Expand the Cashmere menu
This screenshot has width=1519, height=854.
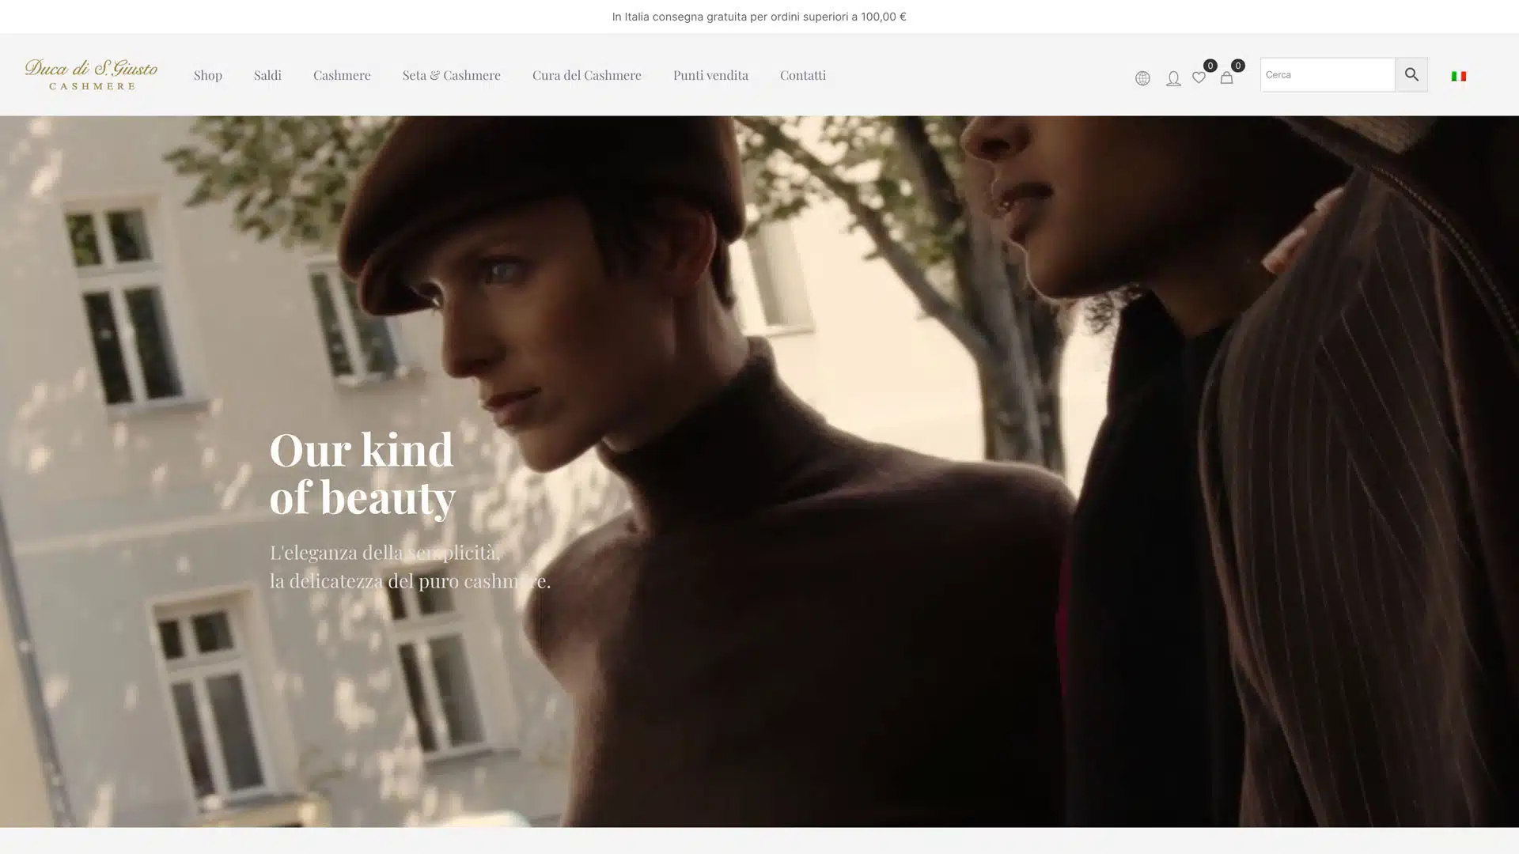click(x=342, y=74)
